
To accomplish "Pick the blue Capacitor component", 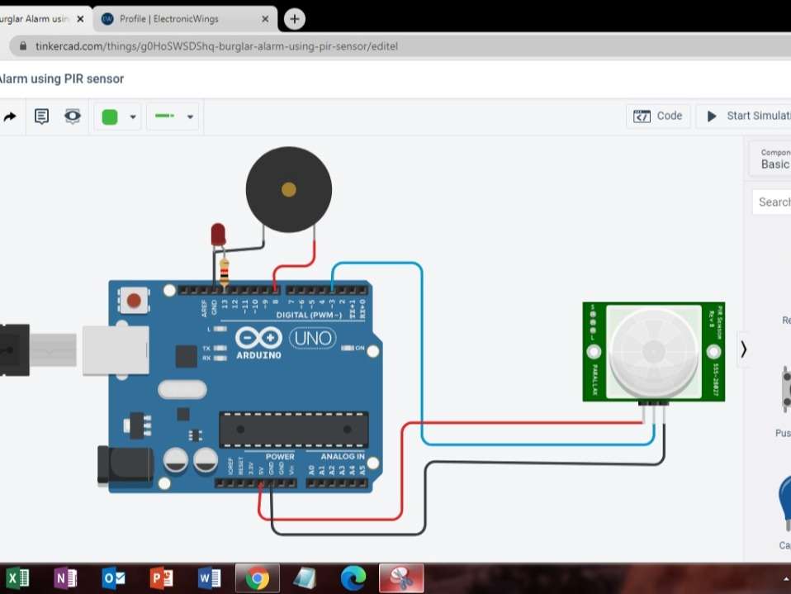I will coord(785,502).
